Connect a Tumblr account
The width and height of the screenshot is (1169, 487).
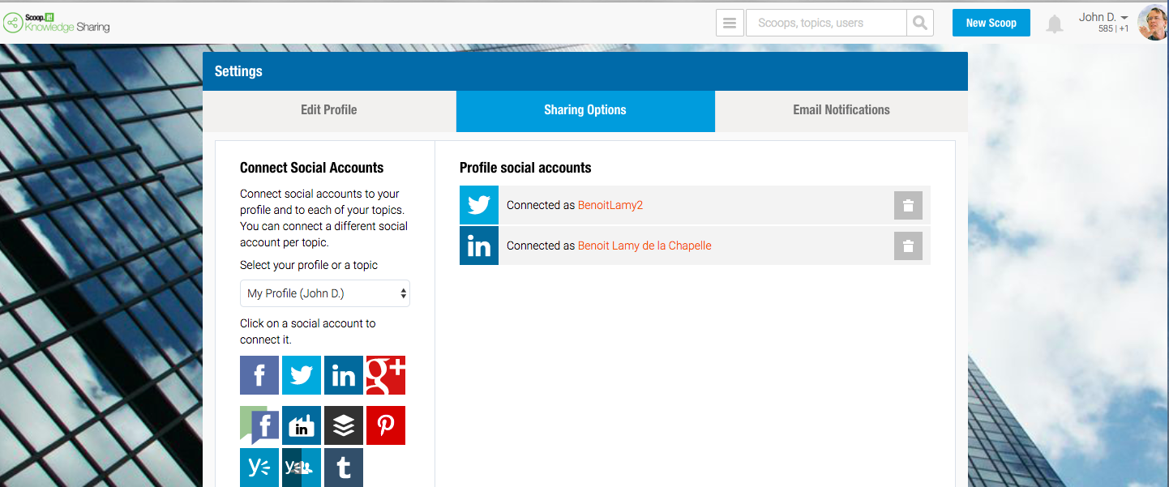pyautogui.click(x=344, y=468)
